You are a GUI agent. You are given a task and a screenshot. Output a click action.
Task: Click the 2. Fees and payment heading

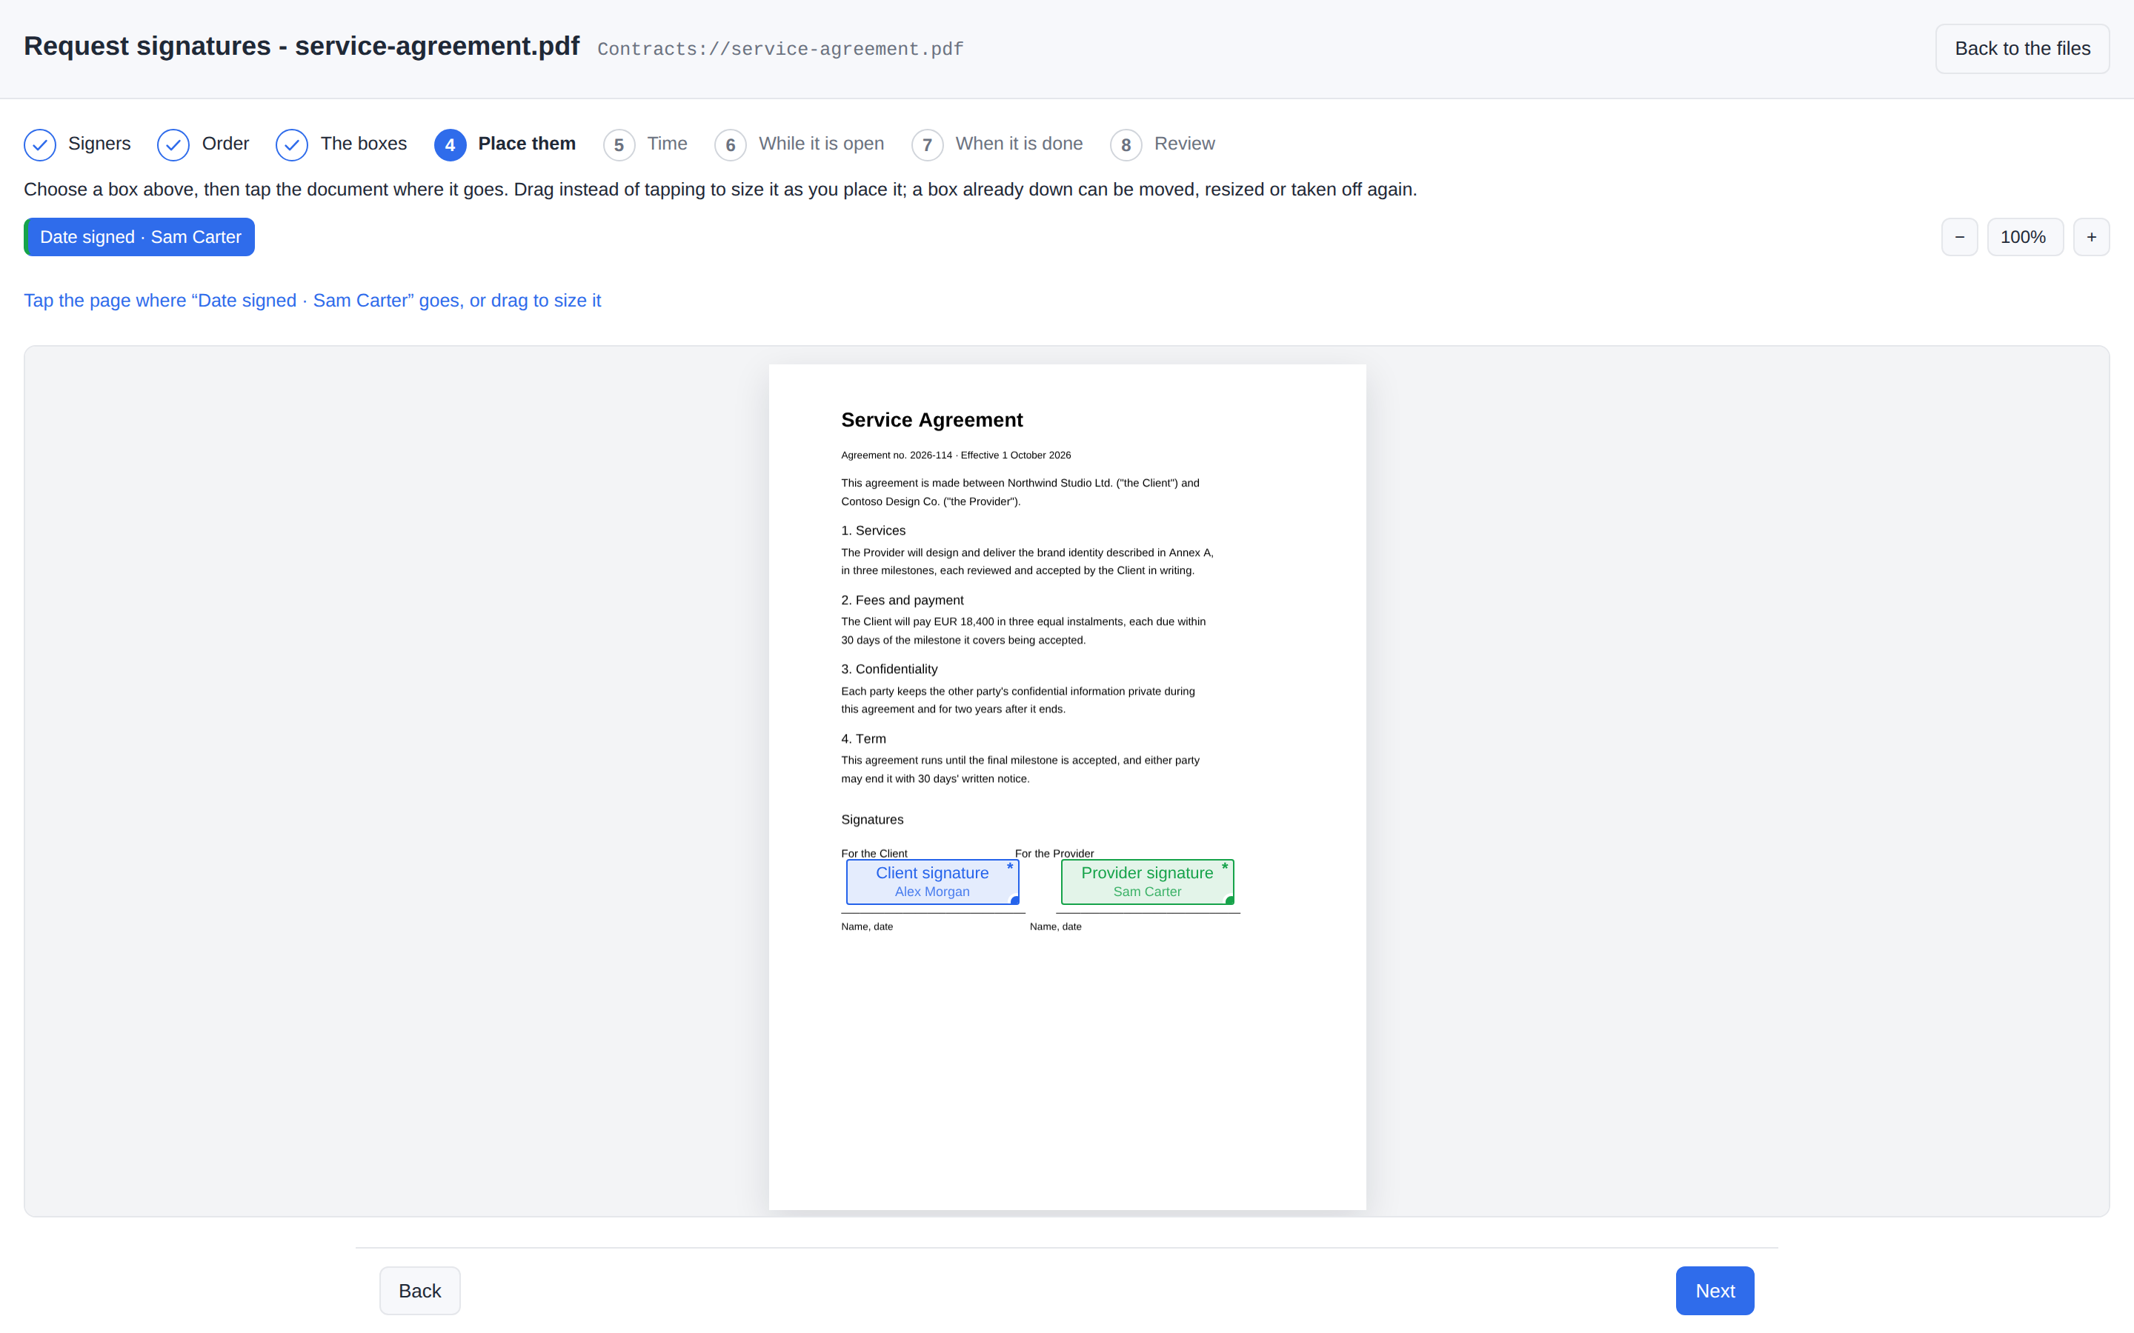coord(902,601)
